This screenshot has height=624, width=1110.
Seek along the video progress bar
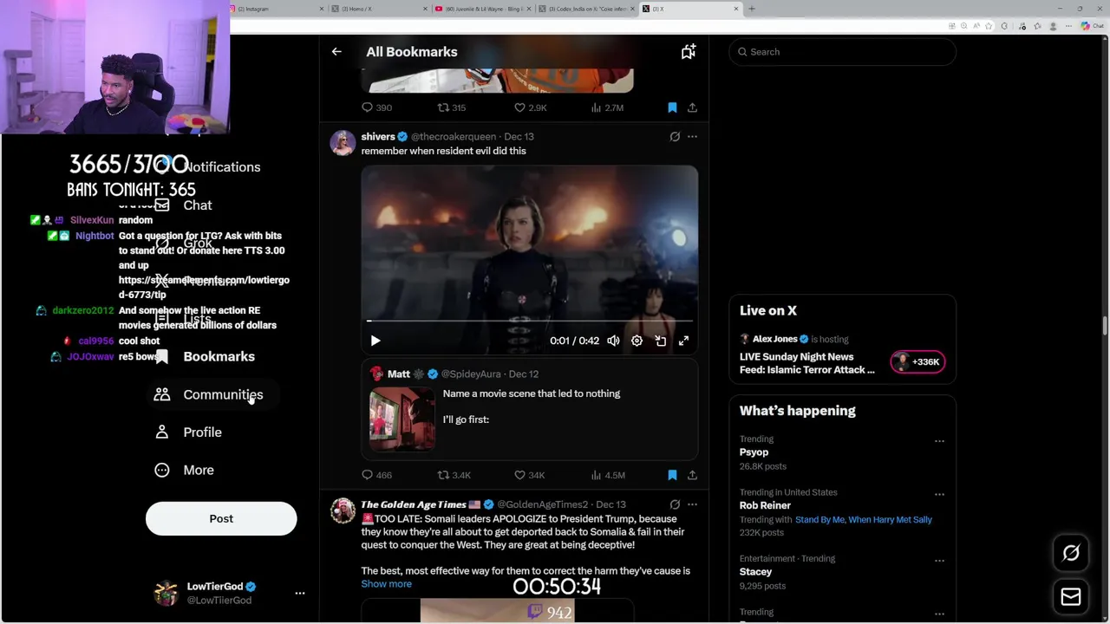click(x=529, y=322)
